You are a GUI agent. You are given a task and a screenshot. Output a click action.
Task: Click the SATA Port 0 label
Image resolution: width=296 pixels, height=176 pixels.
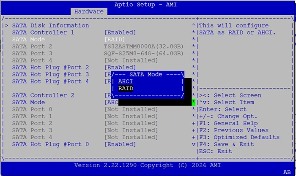click(32, 109)
